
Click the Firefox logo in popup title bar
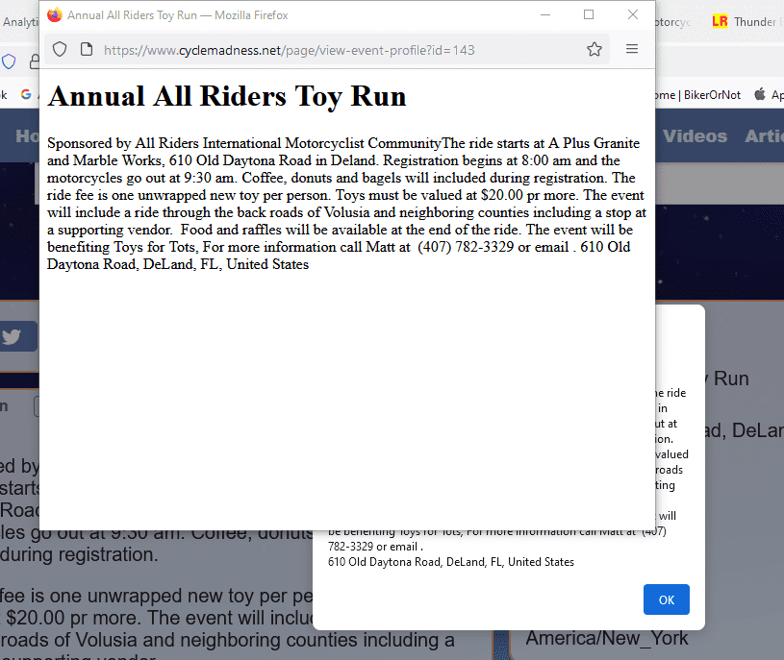tap(55, 15)
